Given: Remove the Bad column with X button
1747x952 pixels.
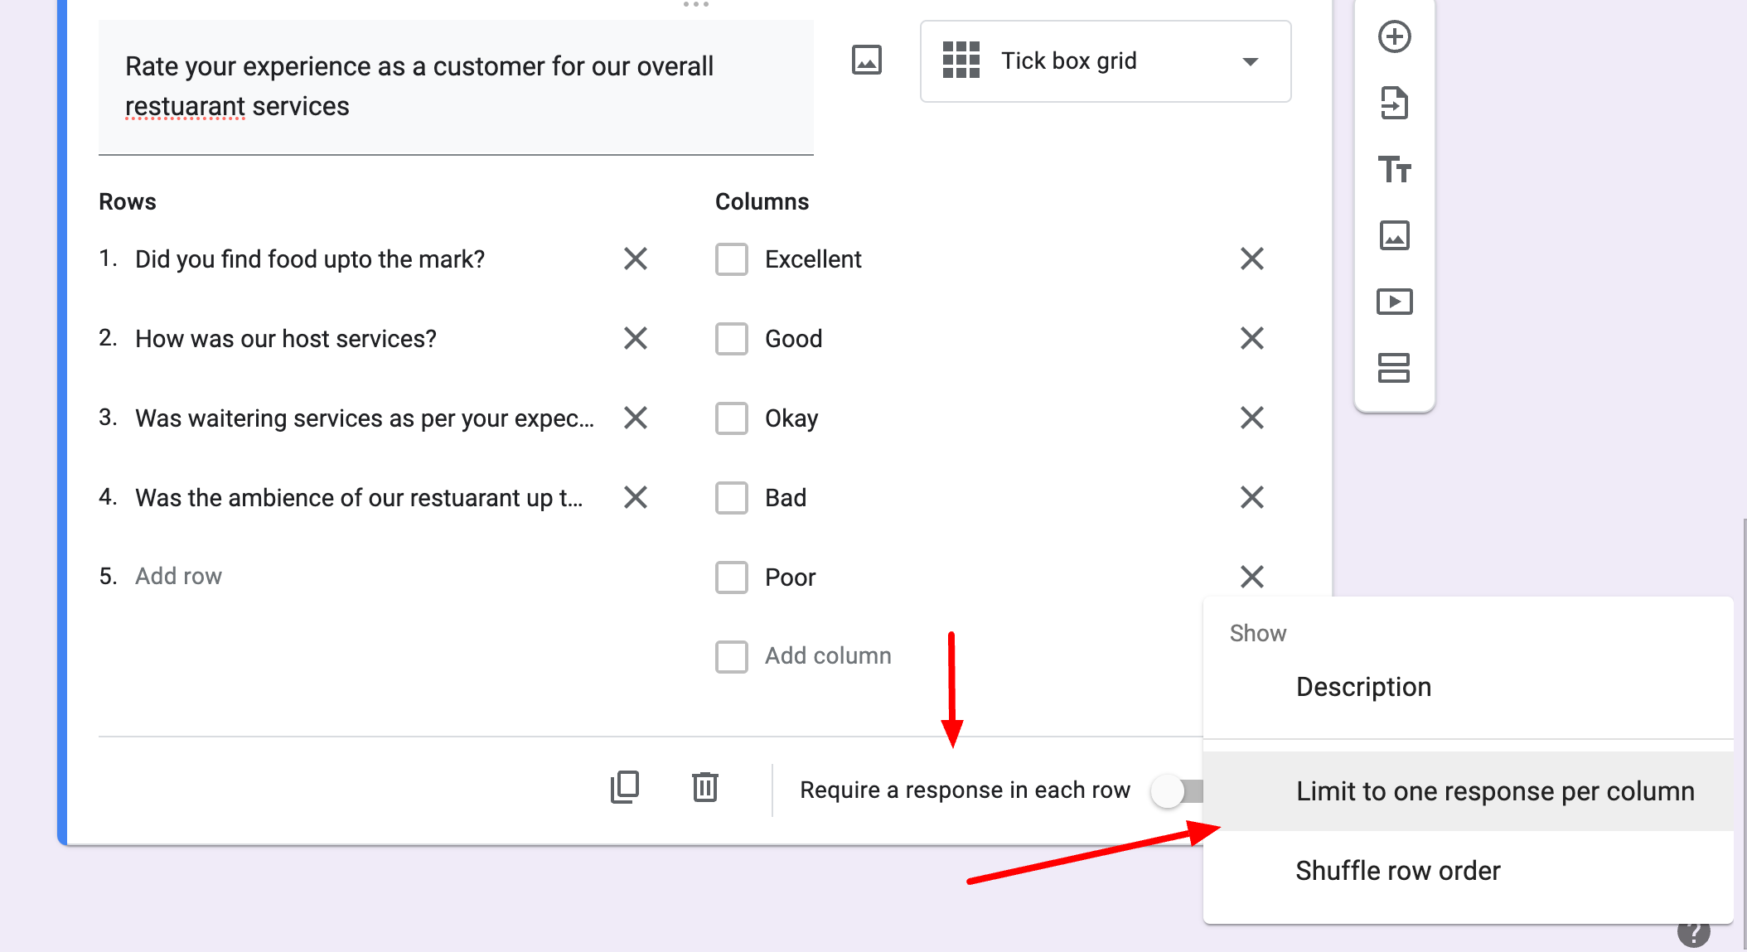Looking at the screenshot, I should pos(1251,497).
